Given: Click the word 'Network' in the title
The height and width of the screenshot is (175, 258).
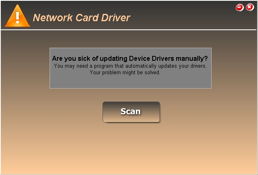Looking at the screenshot, I should click(x=52, y=18).
